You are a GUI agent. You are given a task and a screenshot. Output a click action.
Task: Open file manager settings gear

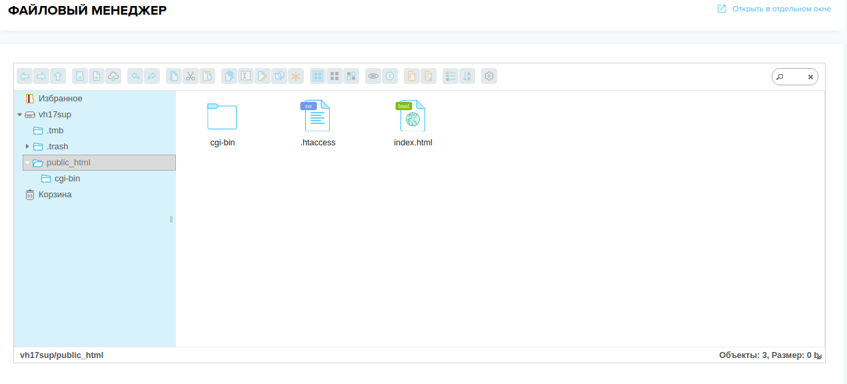click(x=489, y=77)
